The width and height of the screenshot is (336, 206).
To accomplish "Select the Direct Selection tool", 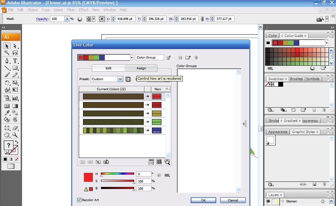I will pyautogui.click(x=15, y=46).
